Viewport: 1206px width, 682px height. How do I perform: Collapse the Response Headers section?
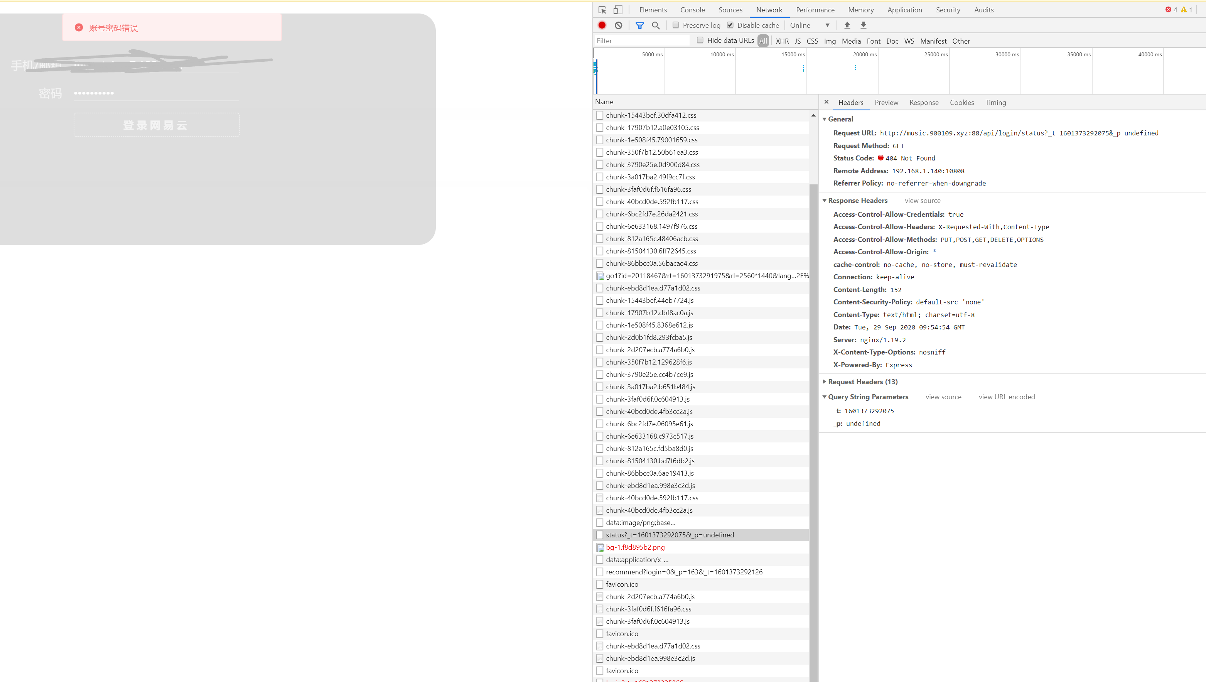[x=825, y=200]
